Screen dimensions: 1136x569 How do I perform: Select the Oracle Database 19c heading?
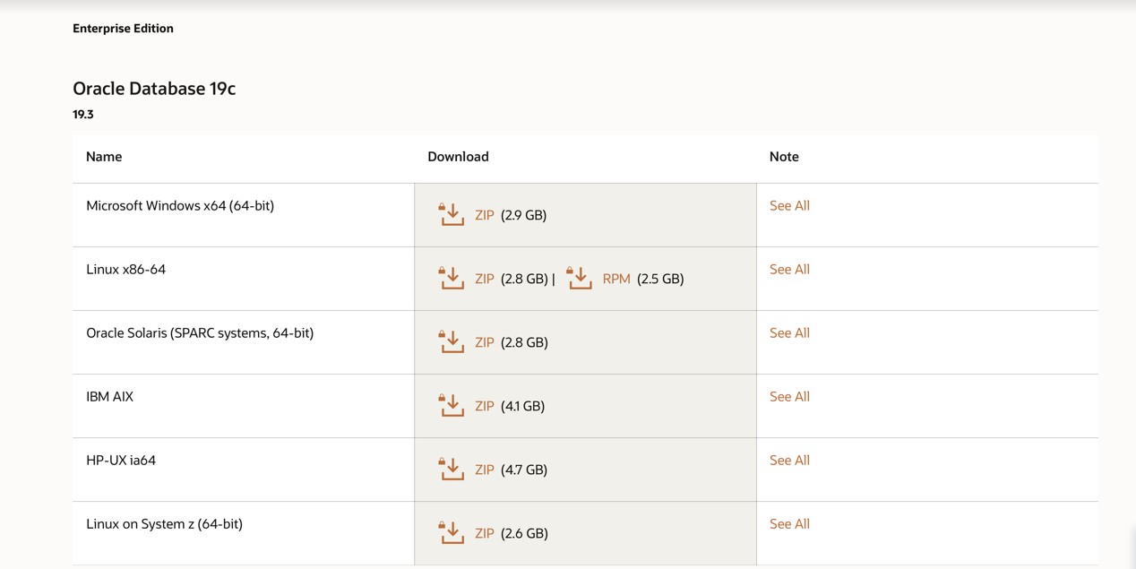tap(154, 89)
